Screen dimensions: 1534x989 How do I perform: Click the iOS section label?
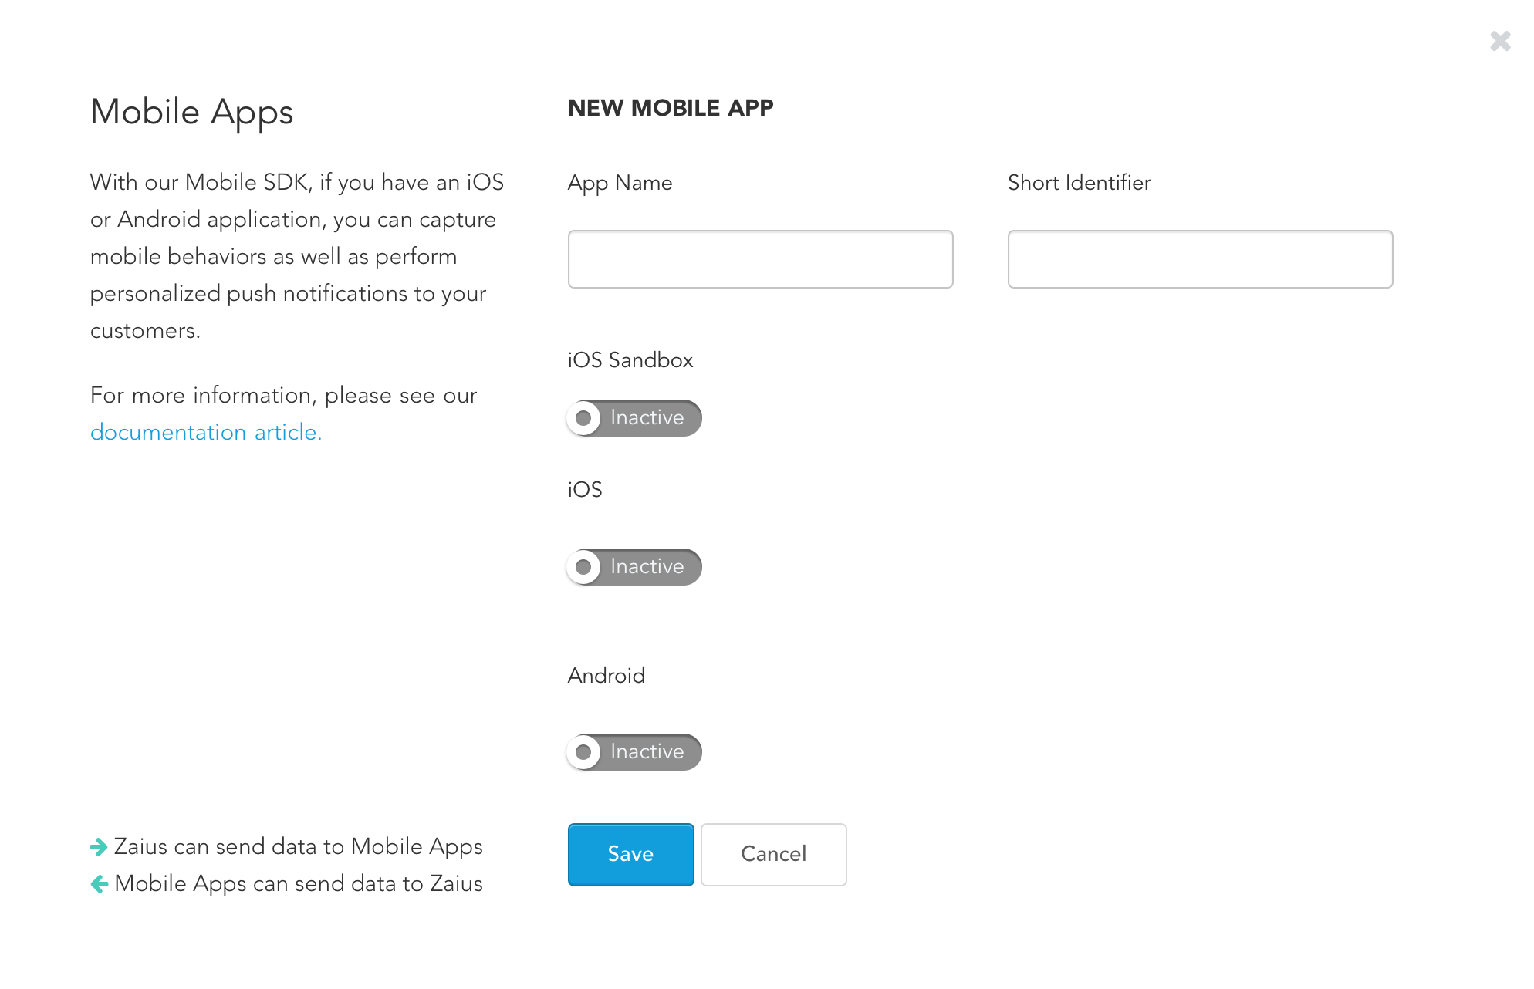[x=585, y=490]
